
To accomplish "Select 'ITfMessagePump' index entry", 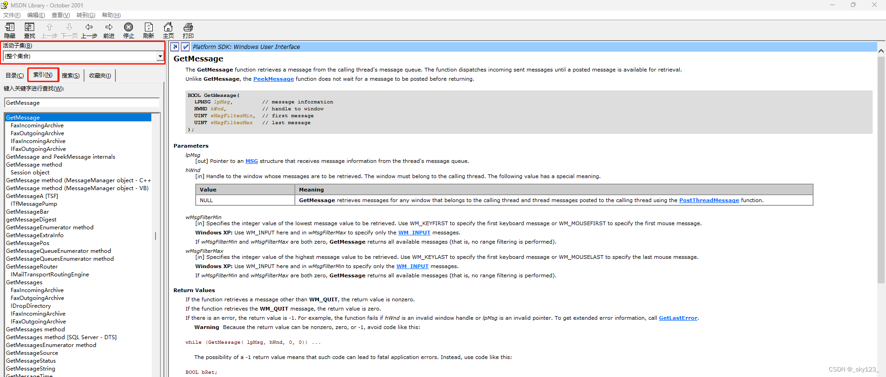I will pos(34,204).
